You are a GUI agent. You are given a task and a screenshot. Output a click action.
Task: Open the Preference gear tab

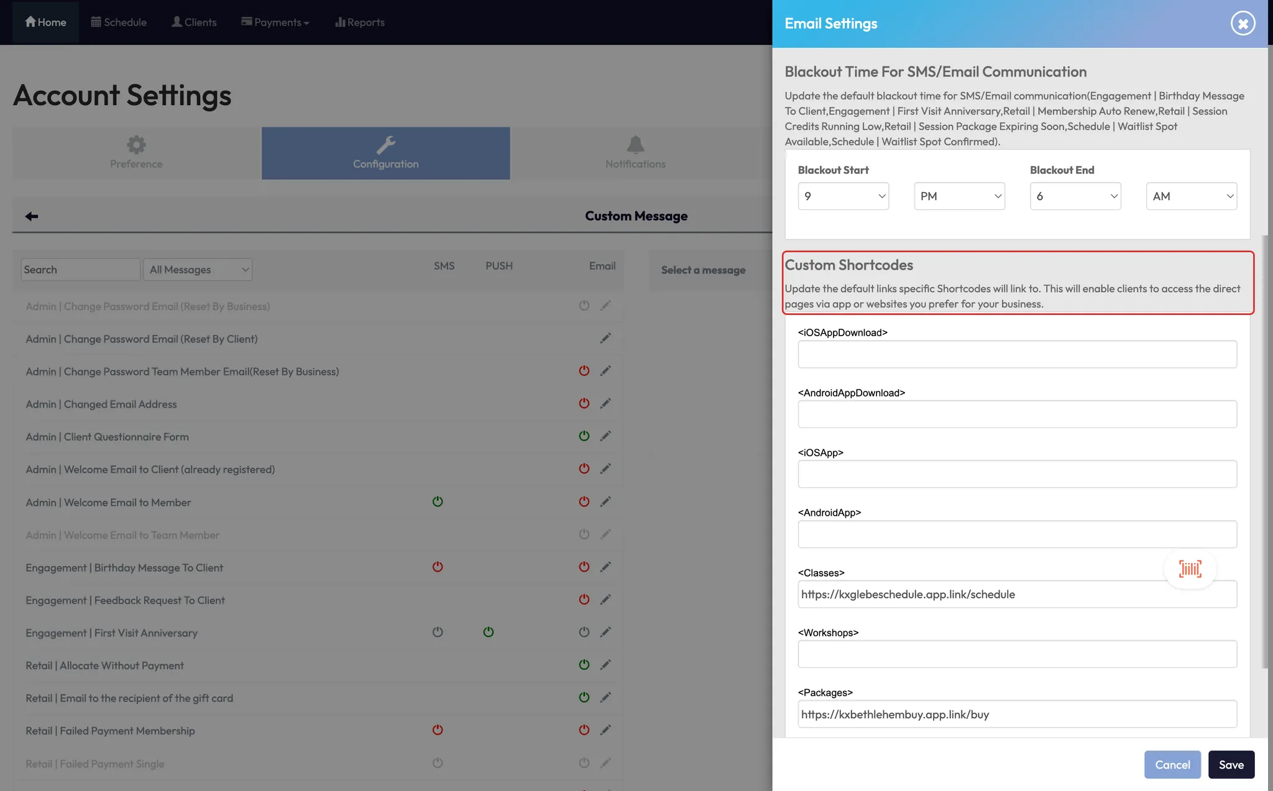(136, 153)
